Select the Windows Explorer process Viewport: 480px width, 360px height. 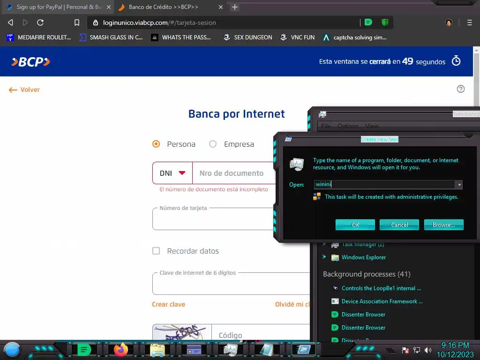[364, 257]
